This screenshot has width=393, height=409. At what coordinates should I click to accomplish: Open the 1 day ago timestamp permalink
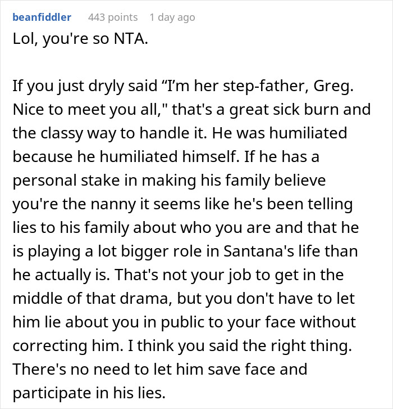pos(172,17)
